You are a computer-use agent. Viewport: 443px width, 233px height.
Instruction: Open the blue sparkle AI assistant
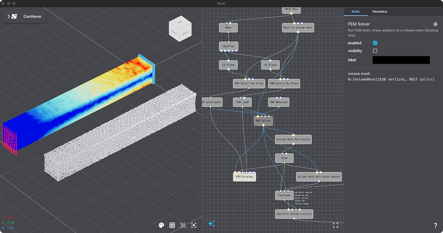pyautogui.click(x=211, y=224)
